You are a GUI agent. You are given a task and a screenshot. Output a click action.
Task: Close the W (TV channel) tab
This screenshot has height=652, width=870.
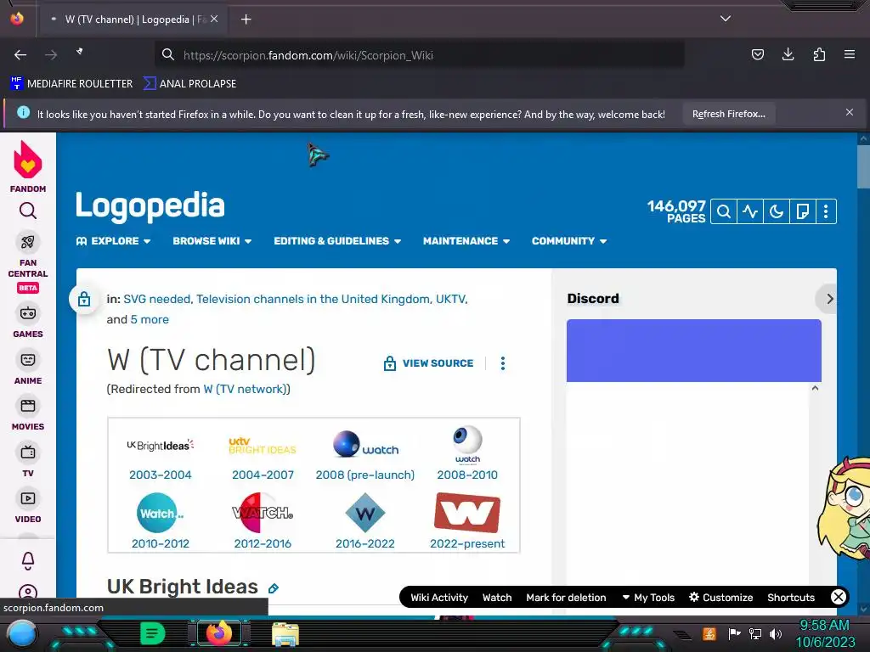coord(214,19)
